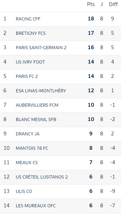This screenshot has height=214, width=123.
Task: Click rank number 14 in the standings
Action: (x=7, y=206)
